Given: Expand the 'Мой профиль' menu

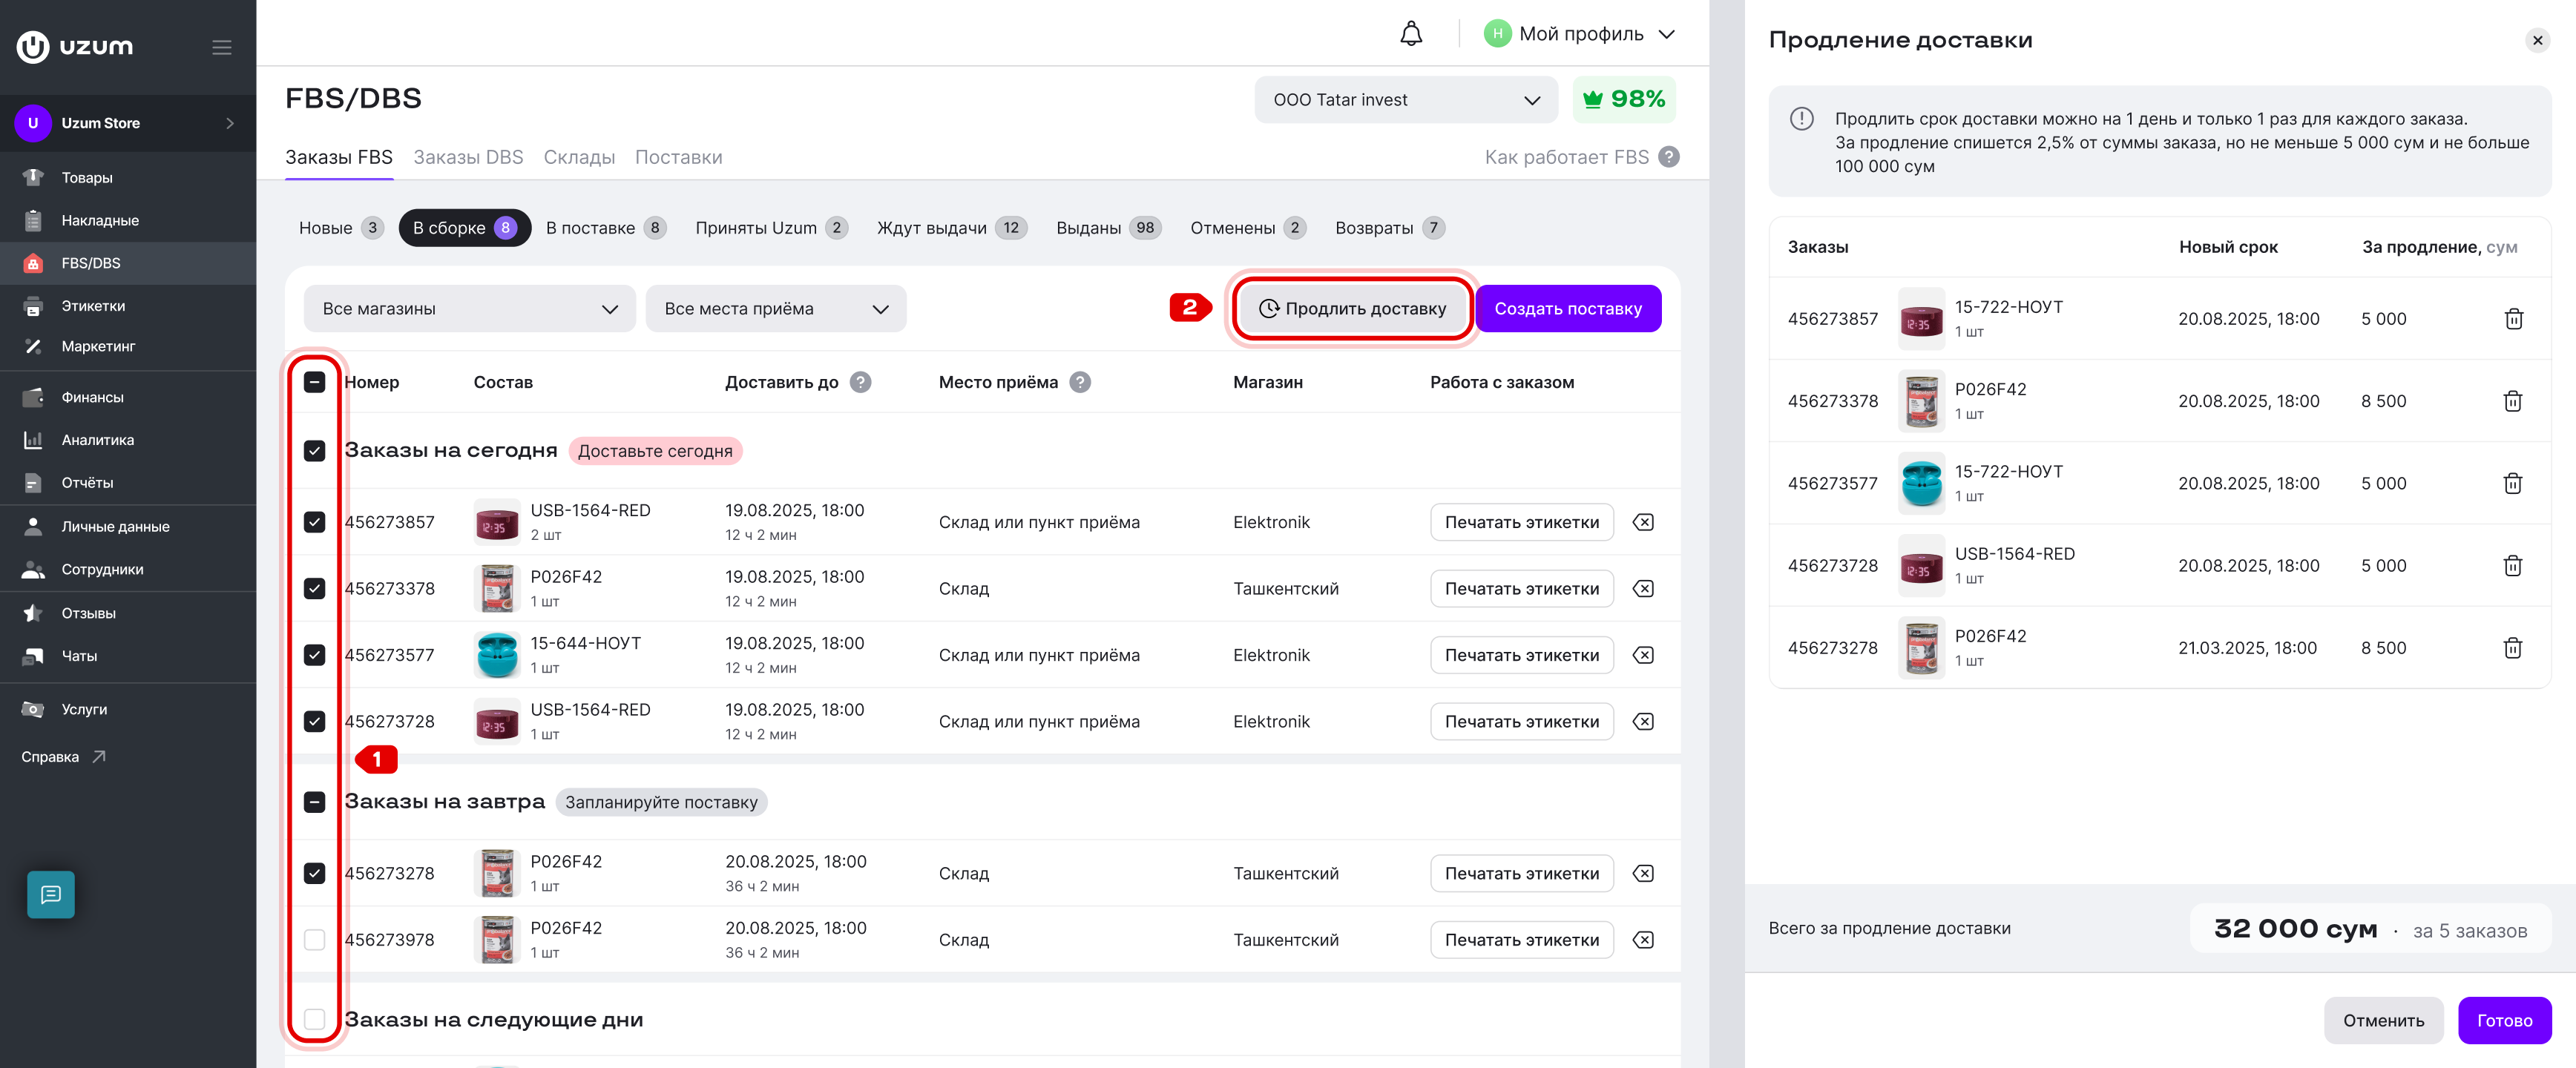Looking at the screenshot, I should click(x=1580, y=34).
